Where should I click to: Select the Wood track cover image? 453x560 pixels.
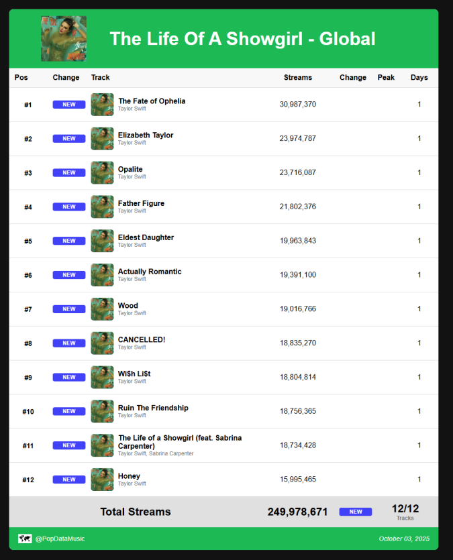click(102, 309)
